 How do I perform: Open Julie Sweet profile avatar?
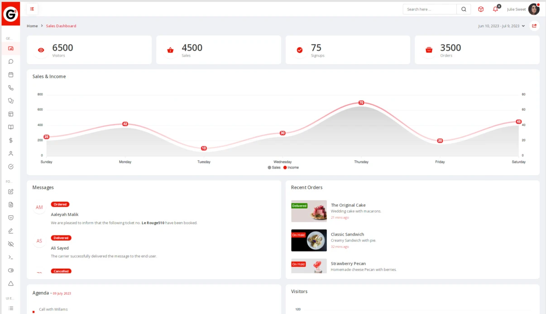point(534,9)
